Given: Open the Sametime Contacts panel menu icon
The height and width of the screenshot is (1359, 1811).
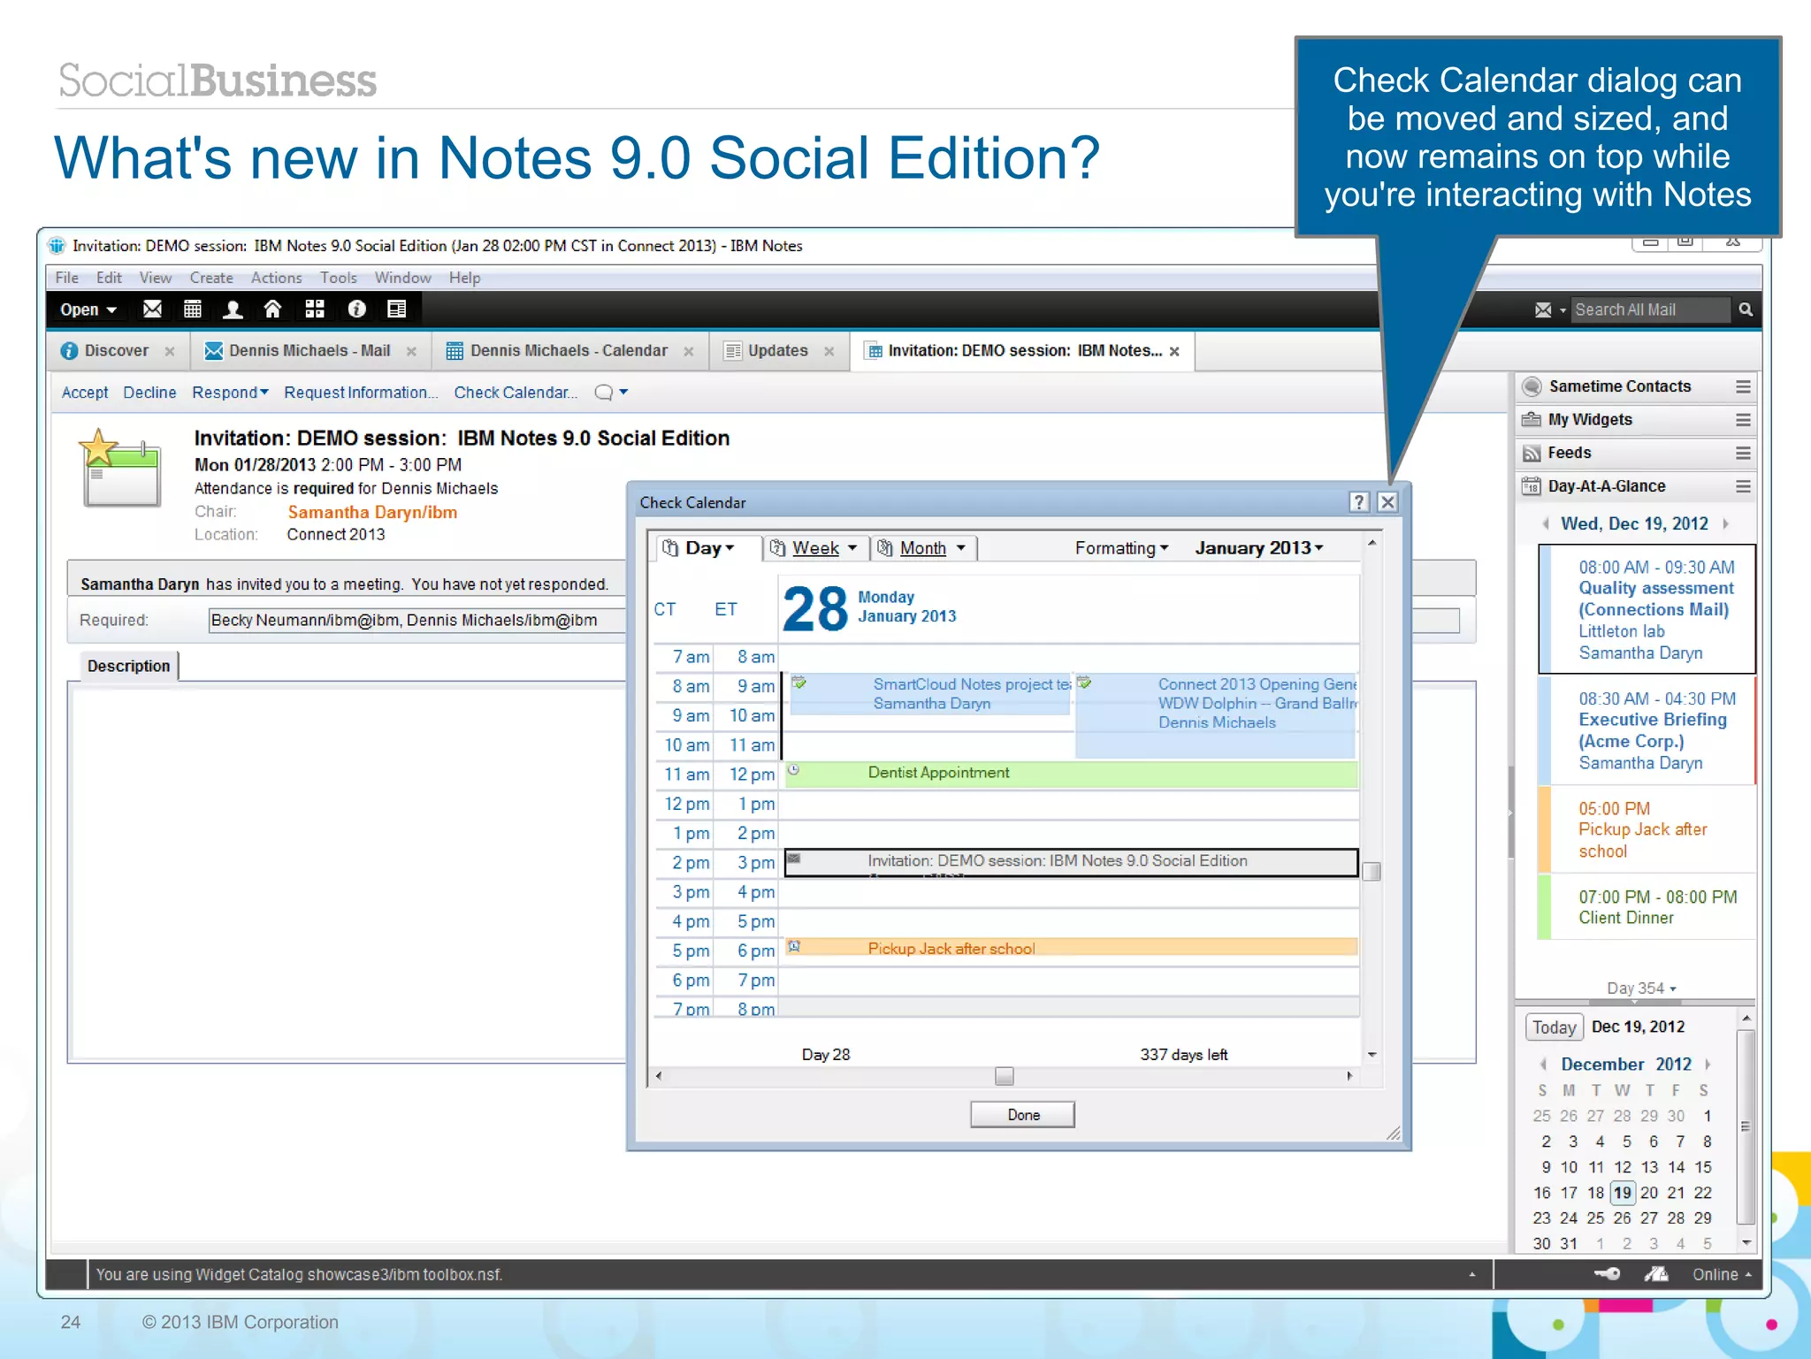Looking at the screenshot, I should click(x=1743, y=386).
